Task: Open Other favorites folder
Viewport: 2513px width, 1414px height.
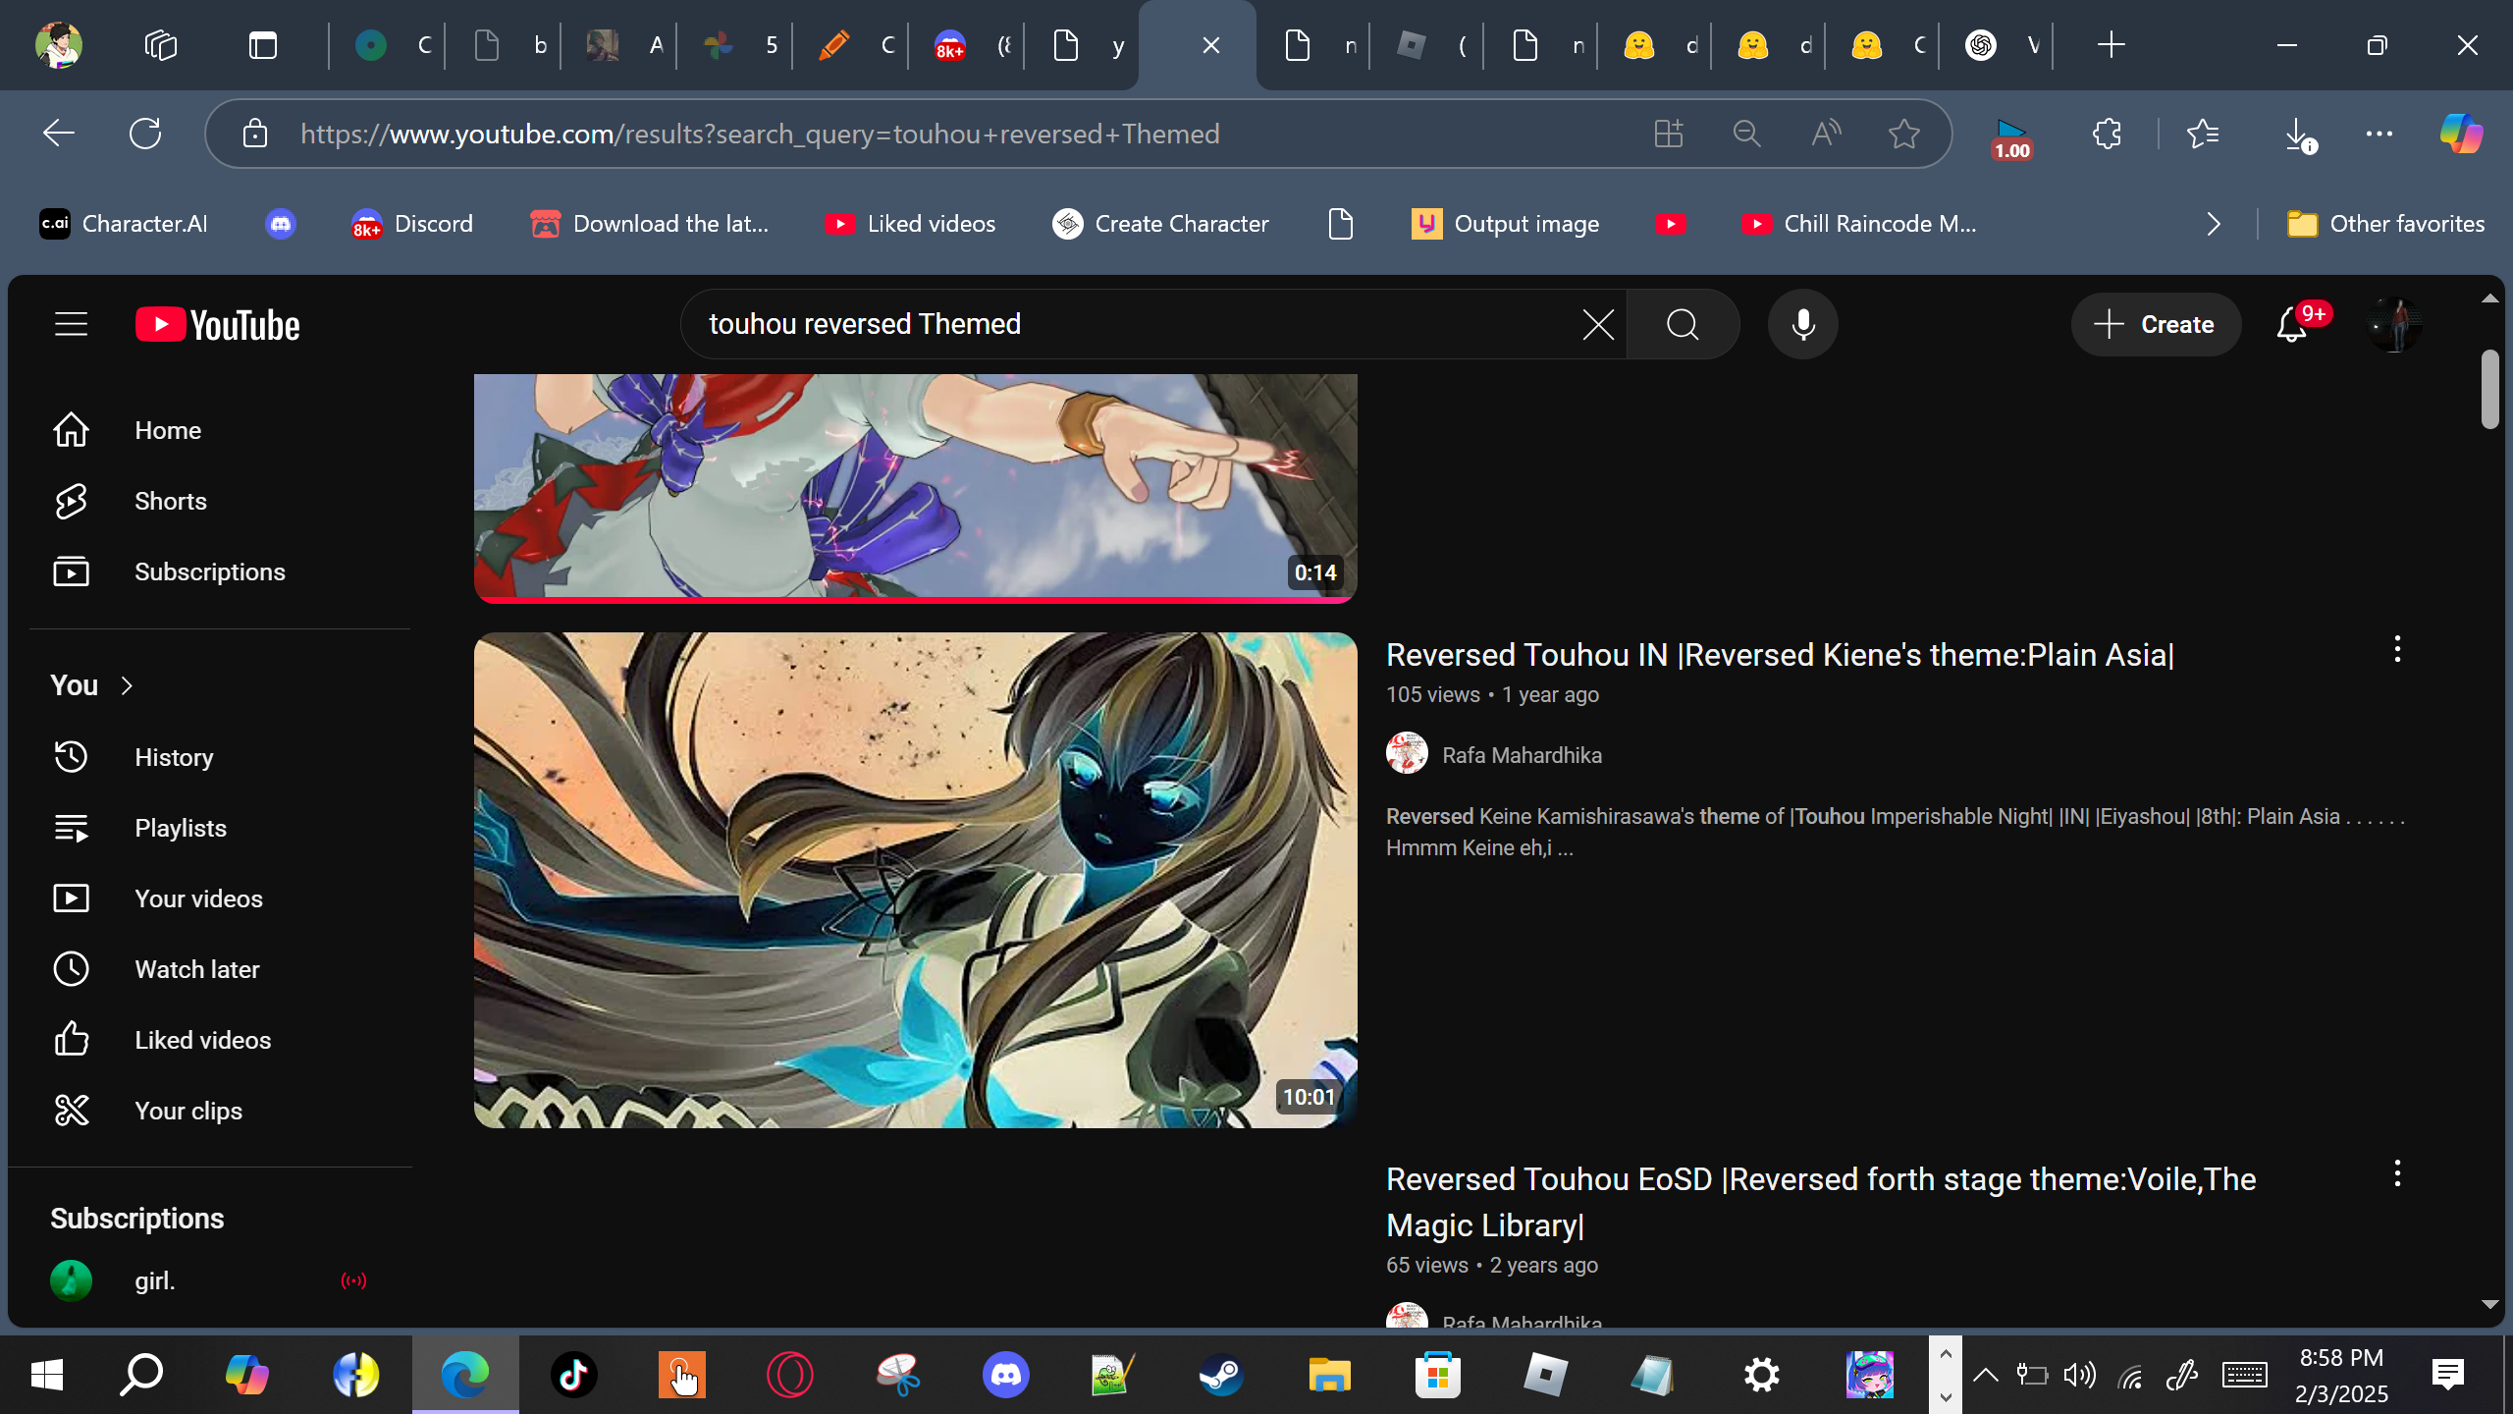Action: (x=2385, y=224)
